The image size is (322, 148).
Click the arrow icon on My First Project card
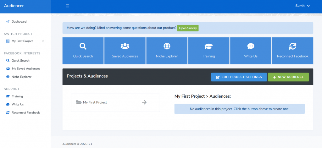click(144, 102)
